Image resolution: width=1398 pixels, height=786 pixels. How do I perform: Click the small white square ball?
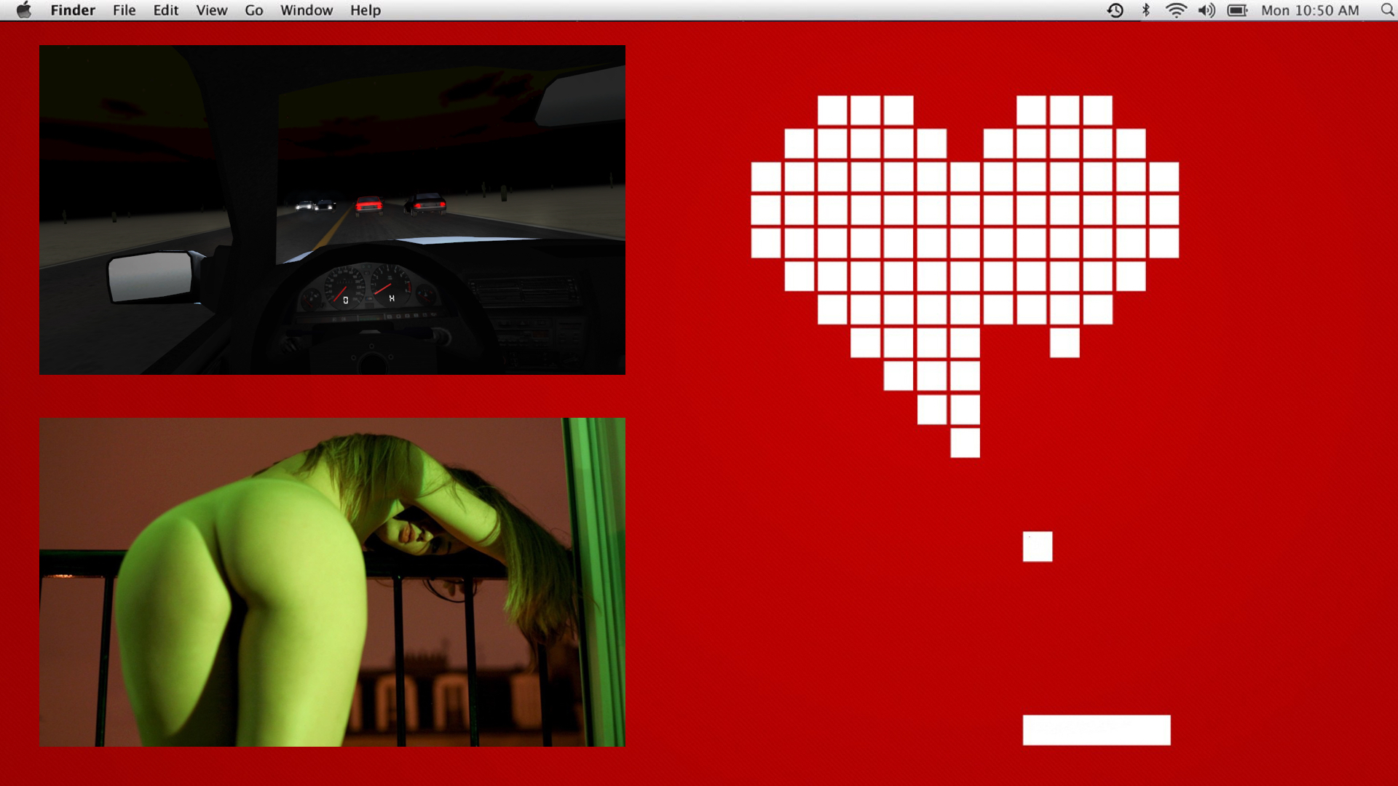click(1037, 547)
